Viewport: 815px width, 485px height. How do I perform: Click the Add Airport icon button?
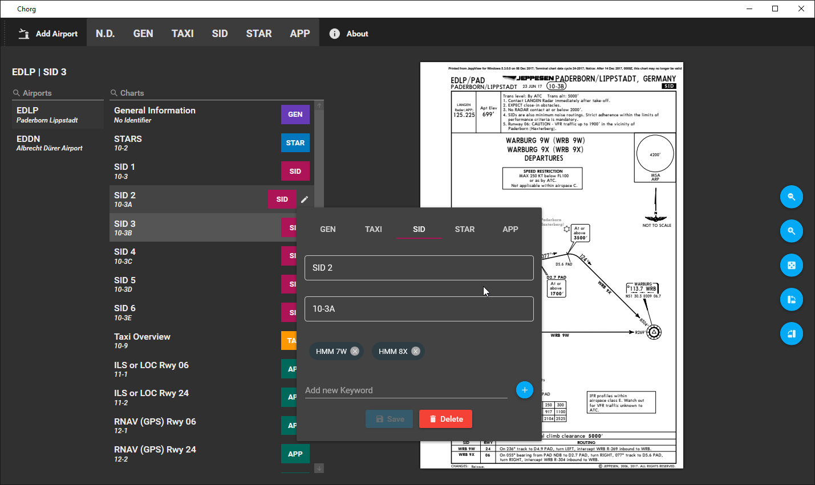[23, 34]
